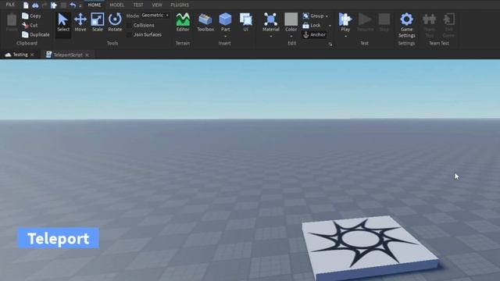The height and width of the screenshot is (281, 500).
Task: Open the Mode Geometric dropdown
Action: [x=155, y=16]
